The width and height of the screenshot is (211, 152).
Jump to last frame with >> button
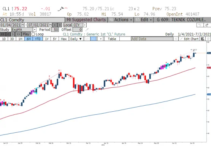[x=18, y=34]
